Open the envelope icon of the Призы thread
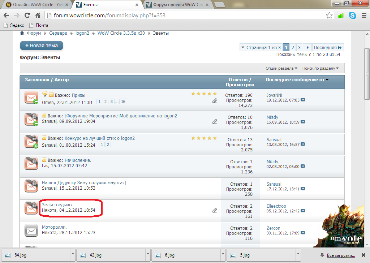This screenshot has height=263, width=370. click(x=31, y=98)
